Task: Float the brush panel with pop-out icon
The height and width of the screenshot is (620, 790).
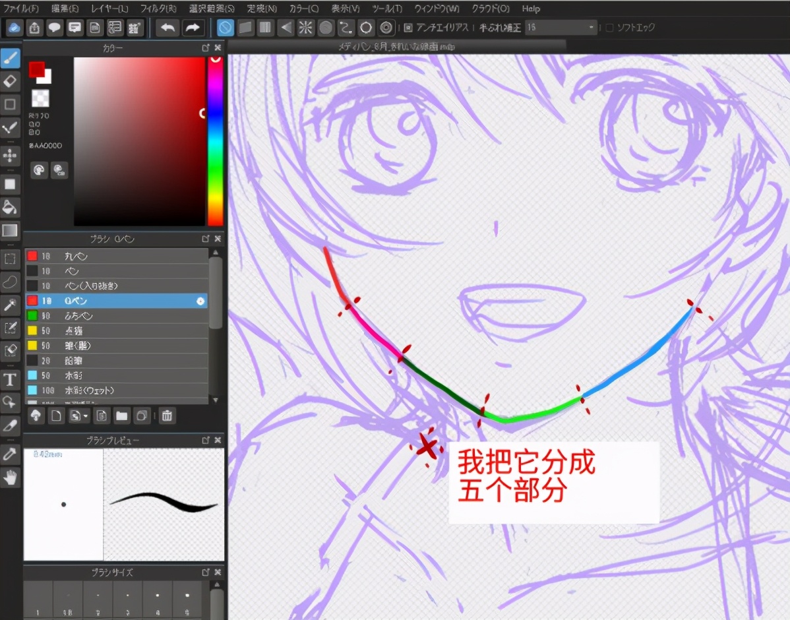Action: tap(206, 238)
